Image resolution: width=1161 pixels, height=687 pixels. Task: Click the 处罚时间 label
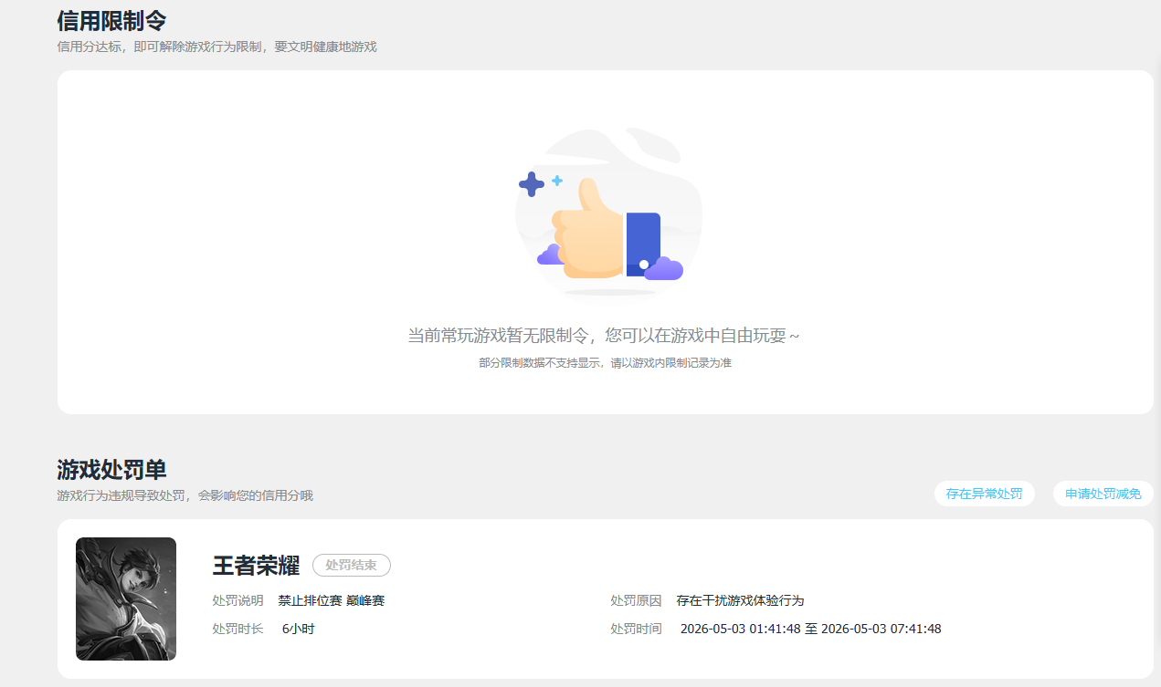636,629
